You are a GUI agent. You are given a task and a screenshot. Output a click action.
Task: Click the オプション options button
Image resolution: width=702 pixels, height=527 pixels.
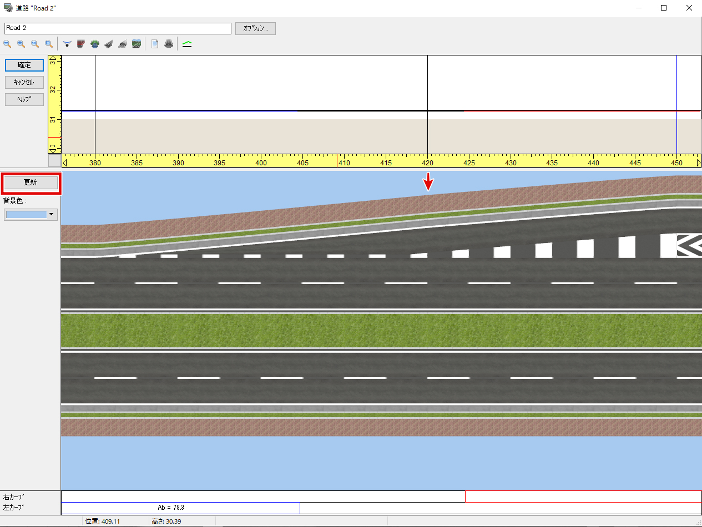point(255,28)
